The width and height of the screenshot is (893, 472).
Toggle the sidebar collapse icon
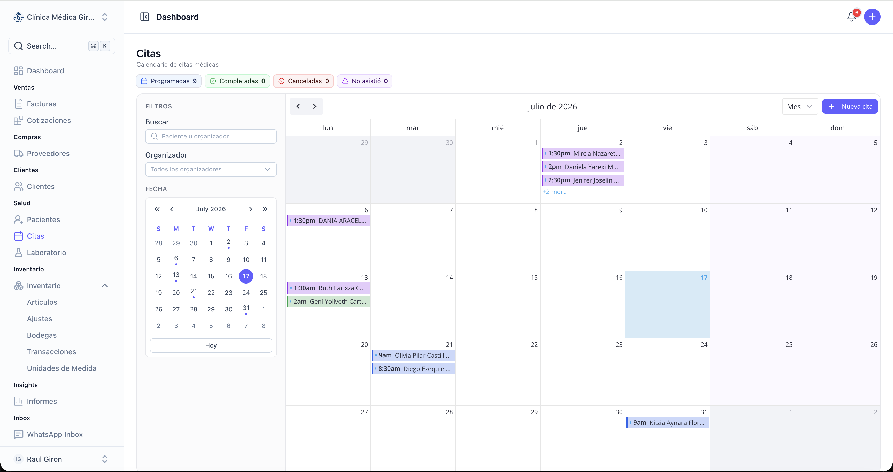pyautogui.click(x=144, y=17)
